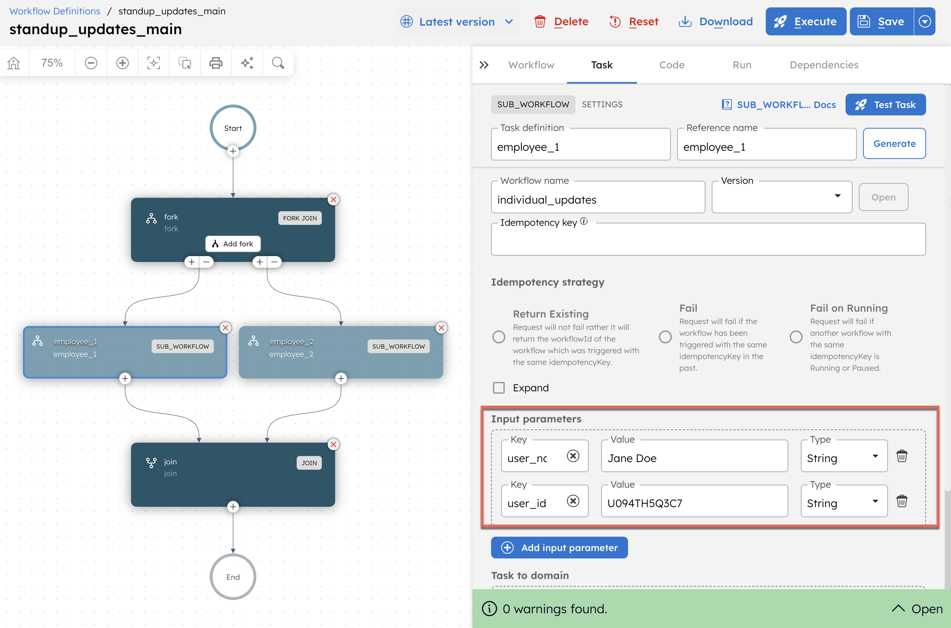This screenshot has height=628, width=951.
Task: Select the SETTINGS sub-tab
Action: click(602, 105)
